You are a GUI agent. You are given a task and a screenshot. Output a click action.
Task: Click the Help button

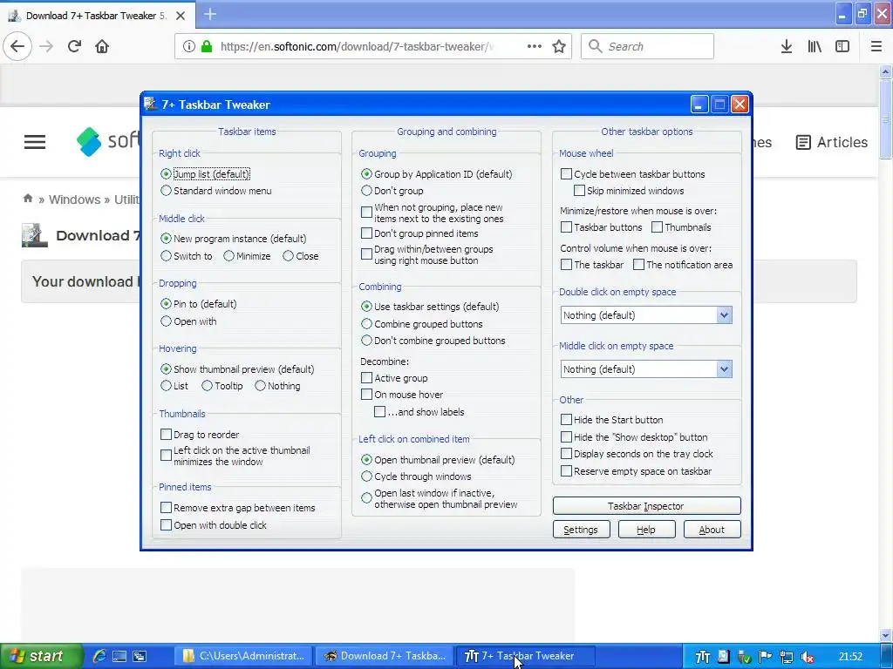[x=646, y=530]
